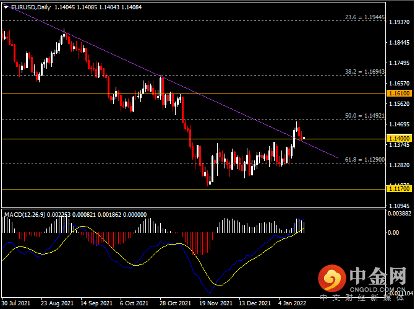The width and height of the screenshot is (415, 309).
Task: Click the 1.11700 yellow price label
Action: coord(400,189)
